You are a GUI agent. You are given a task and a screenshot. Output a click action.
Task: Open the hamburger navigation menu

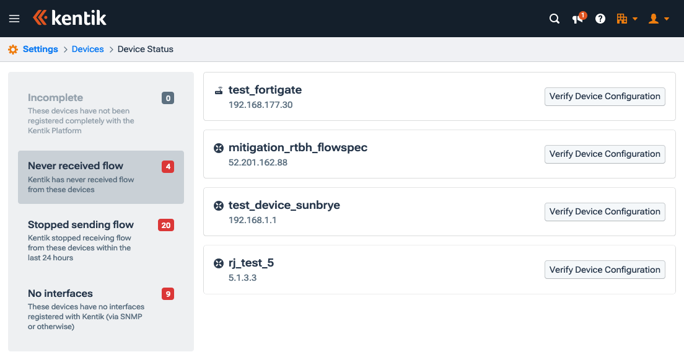(14, 19)
